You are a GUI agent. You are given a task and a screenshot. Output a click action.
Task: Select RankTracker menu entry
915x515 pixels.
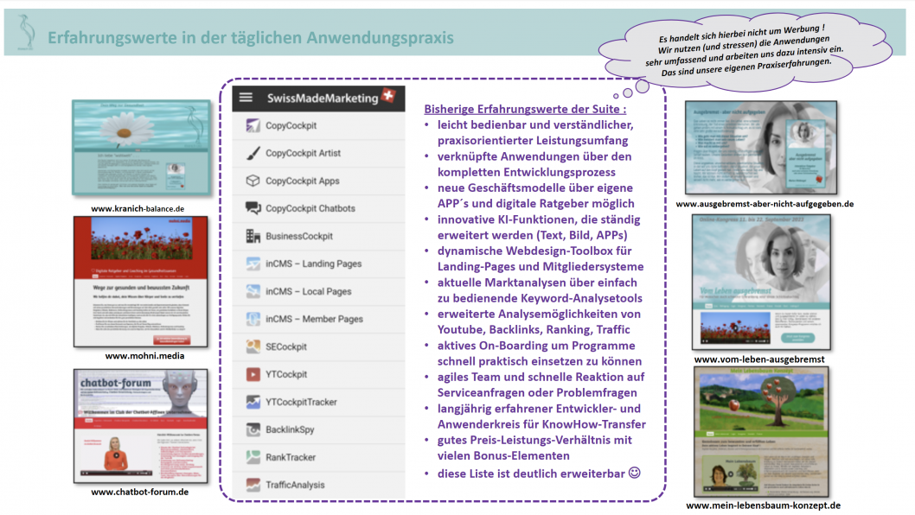318,457
